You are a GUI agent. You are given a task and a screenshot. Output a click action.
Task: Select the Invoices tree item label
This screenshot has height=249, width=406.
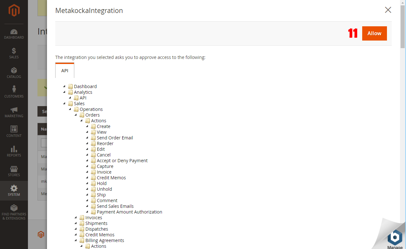[x=94, y=218]
